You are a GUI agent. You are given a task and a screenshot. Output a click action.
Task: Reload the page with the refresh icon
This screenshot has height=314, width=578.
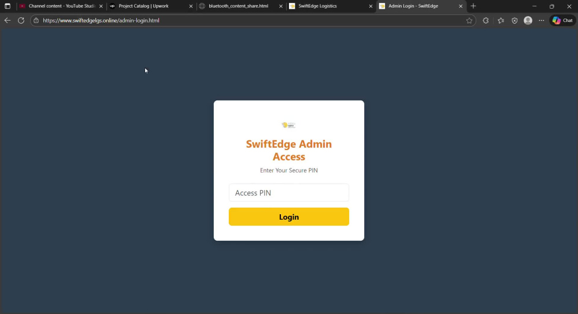(21, 21)
